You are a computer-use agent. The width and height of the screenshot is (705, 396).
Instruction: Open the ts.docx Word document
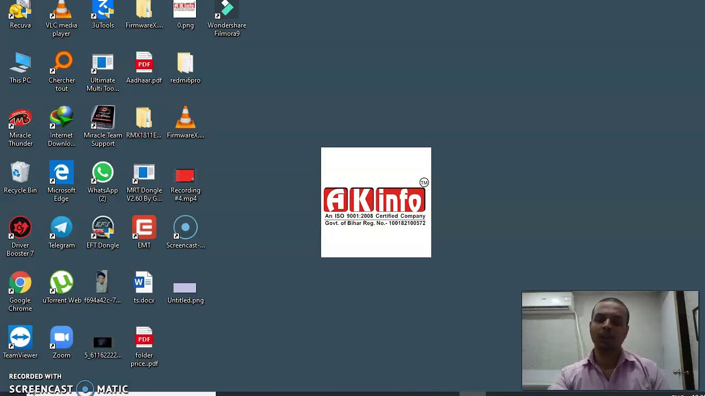pos(144,288)
